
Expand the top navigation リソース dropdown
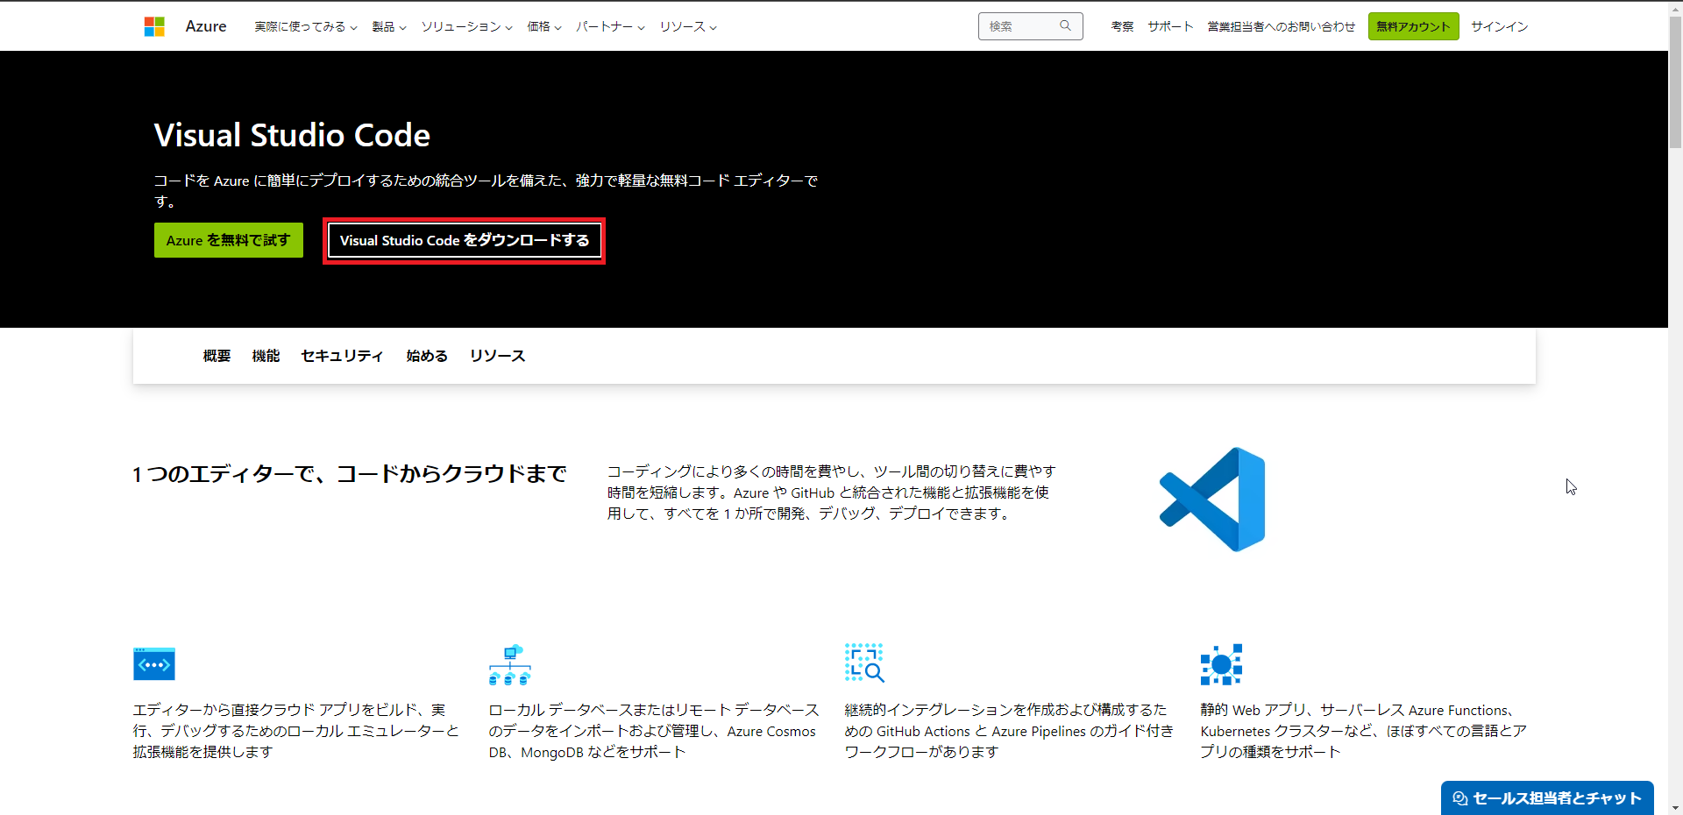point(688,27)
